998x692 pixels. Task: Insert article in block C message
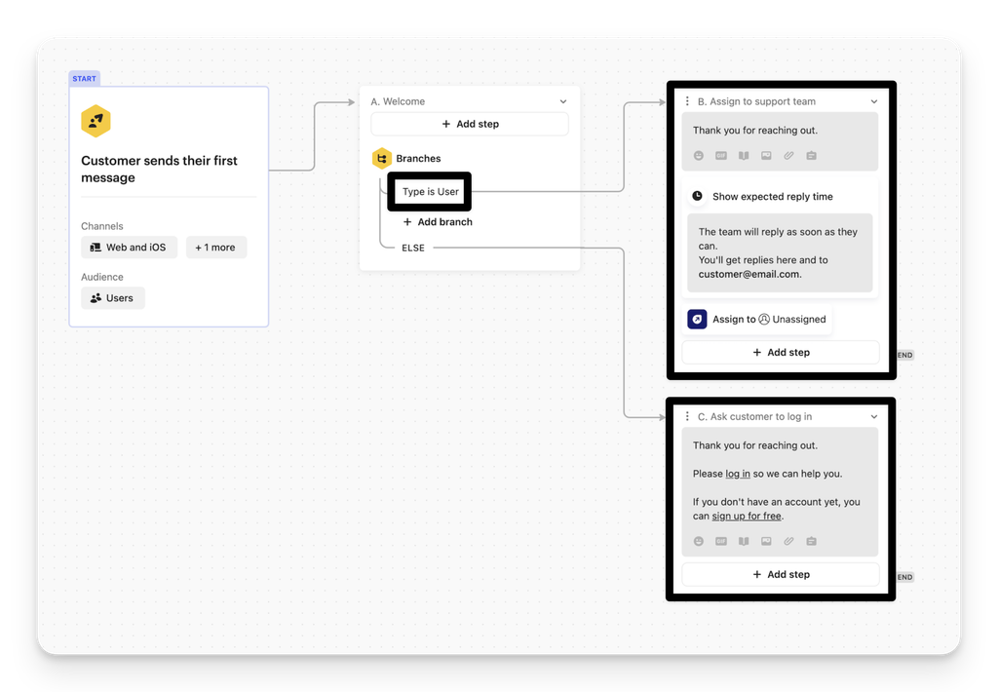744,541
